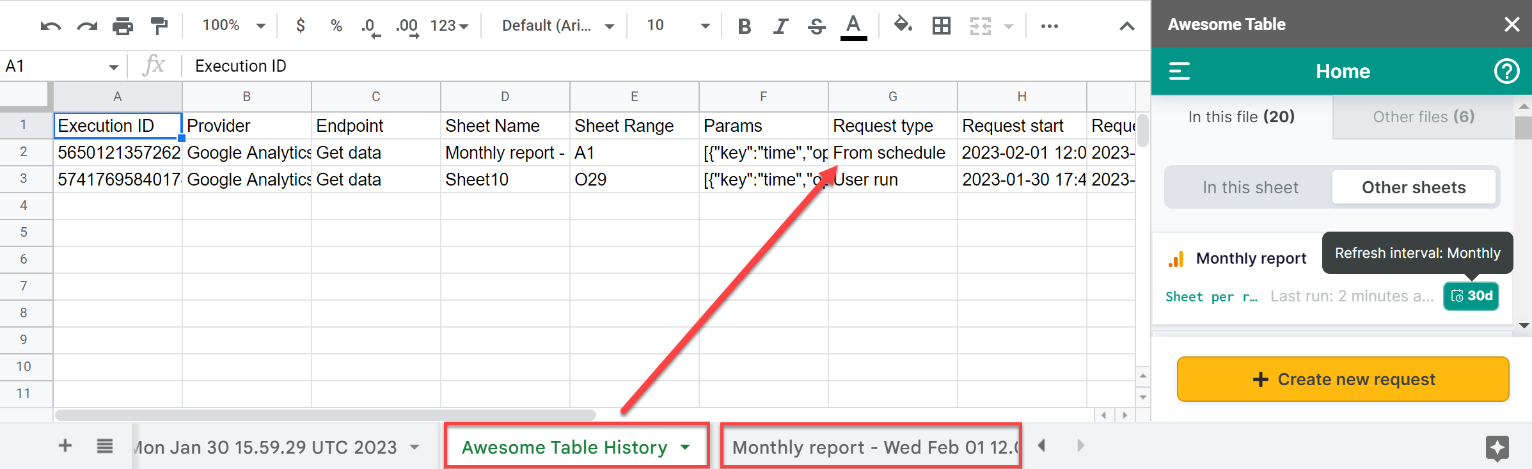This screenshot has width=1532, height=469.
Task: Switch to the Other files (6) tab
Action: pos(1423,117)
